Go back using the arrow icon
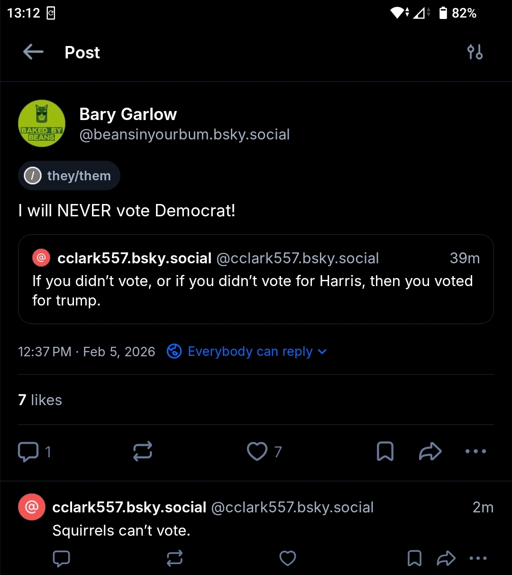Image resolution: width=512 pixels, height=575 pixels. (33, 52)
